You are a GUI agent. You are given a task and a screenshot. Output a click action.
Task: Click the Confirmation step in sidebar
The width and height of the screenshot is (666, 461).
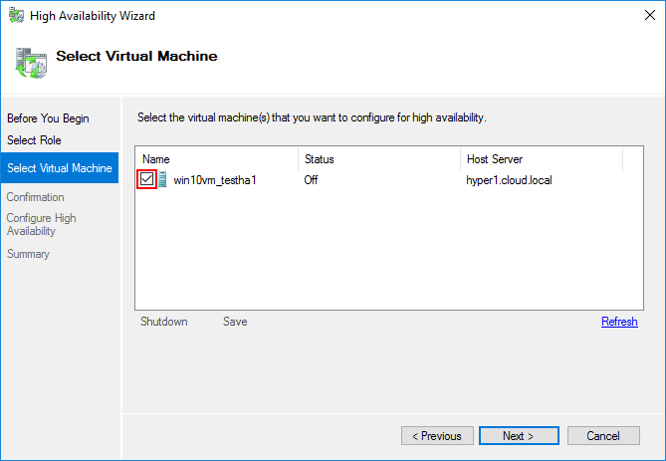click(36, 197)
